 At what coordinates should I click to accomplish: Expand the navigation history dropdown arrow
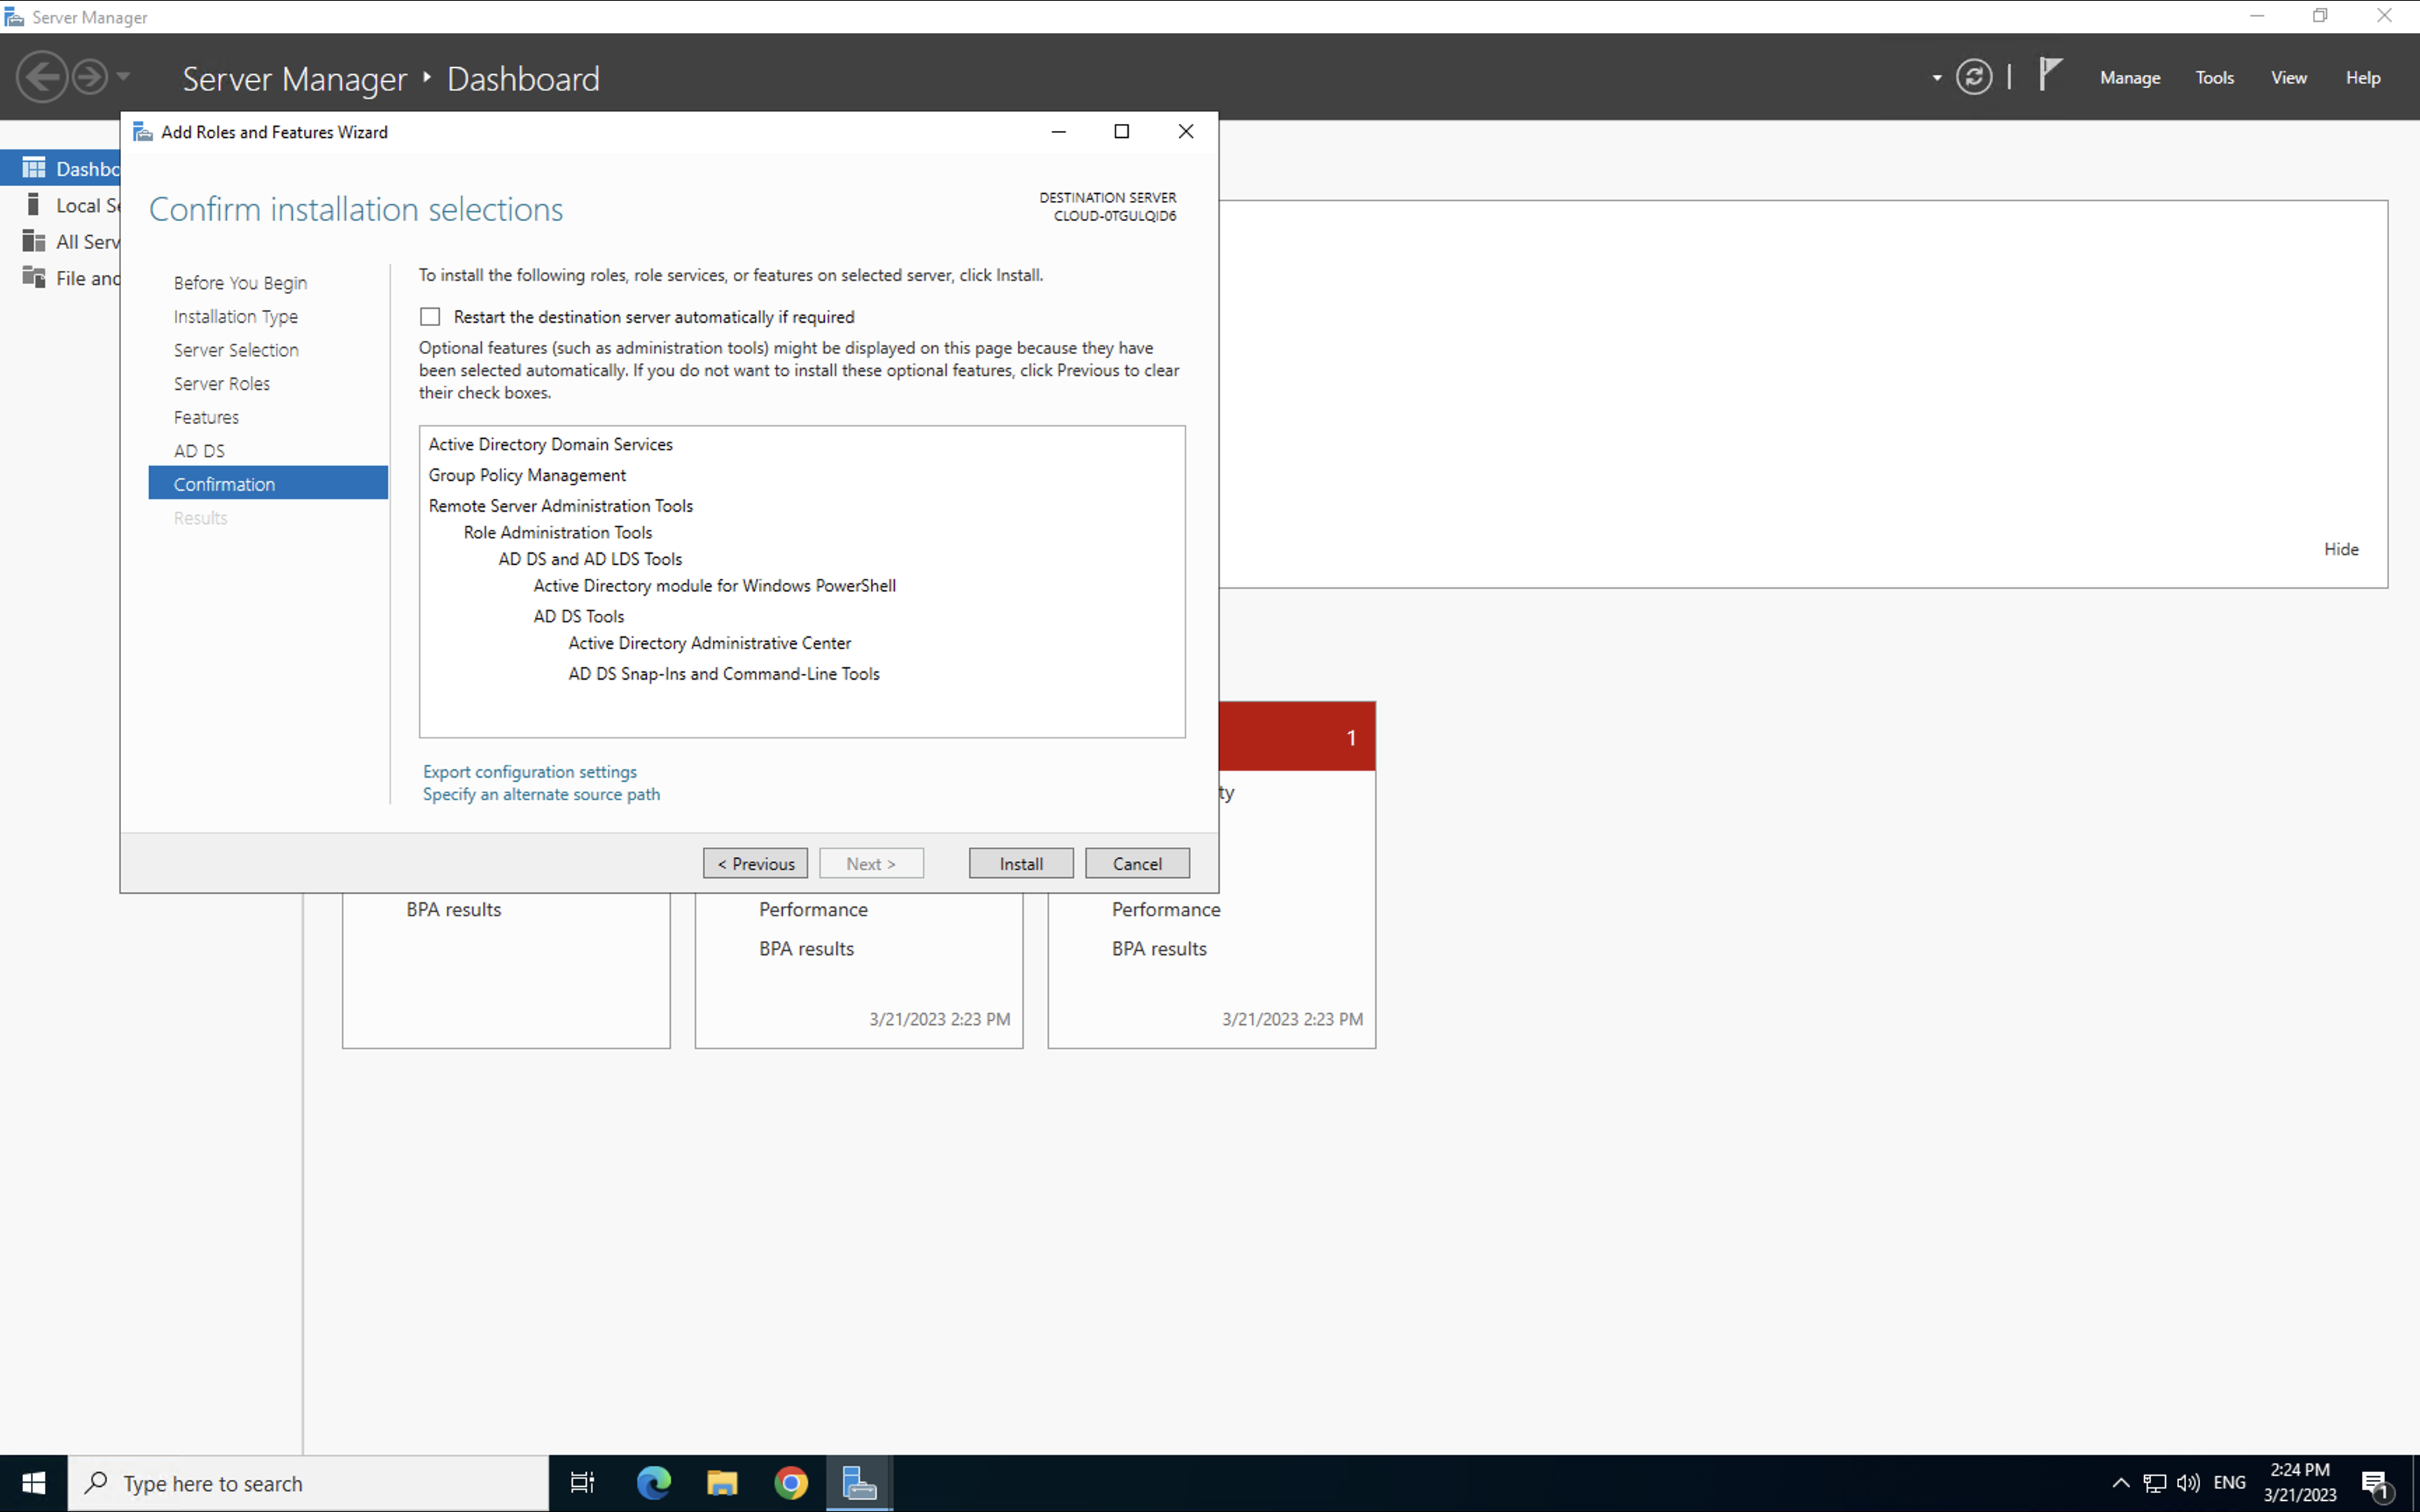point(123,76)
